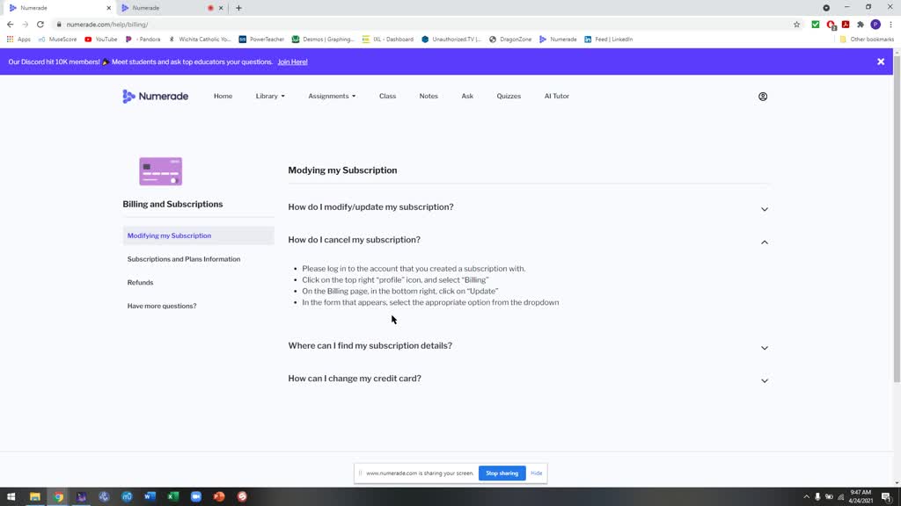Open the Chrome extensions puzzle icon
Viewport: 901px width, 506px height.
pyautogui.click(x=860, y=25)
